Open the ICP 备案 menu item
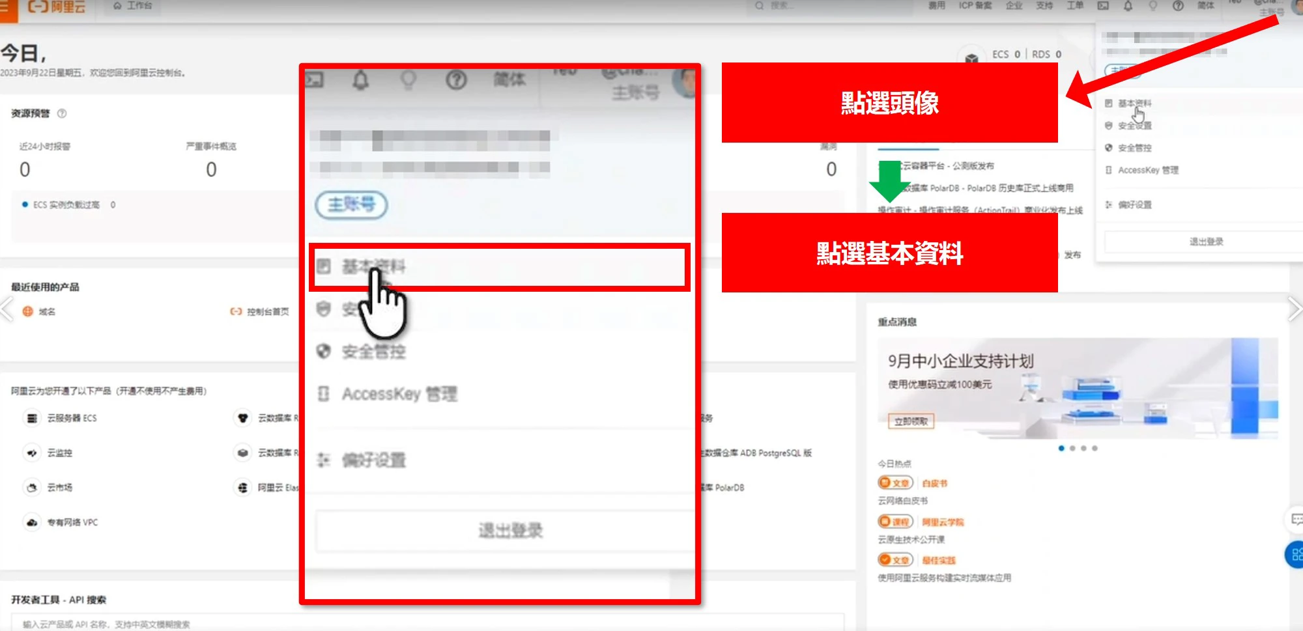Screen dimensions: 1303x631 [975, 6]
